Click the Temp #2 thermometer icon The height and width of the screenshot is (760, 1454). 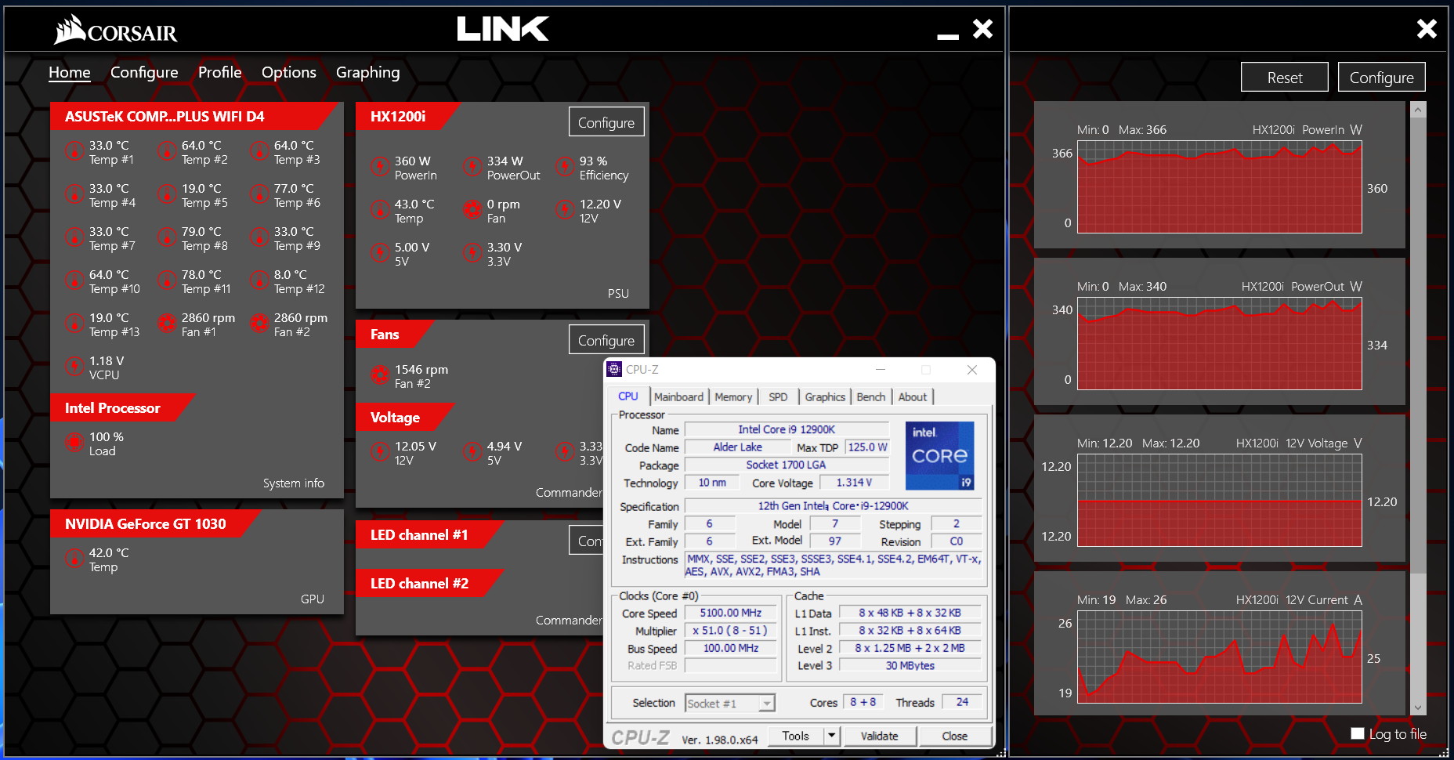[x=167, y=150]
